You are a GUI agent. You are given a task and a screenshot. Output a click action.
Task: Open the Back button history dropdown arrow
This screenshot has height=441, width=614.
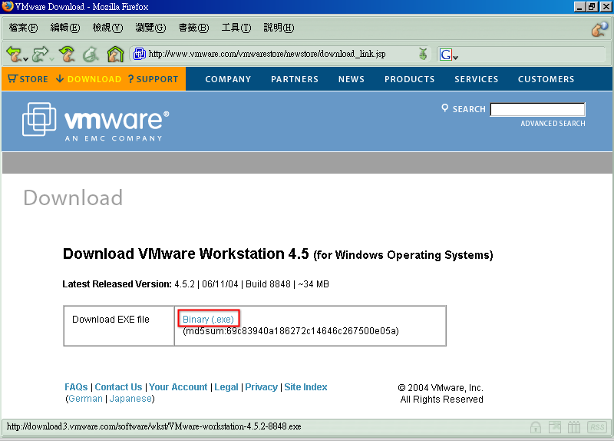pyautogui.click(x=25, y=58)
